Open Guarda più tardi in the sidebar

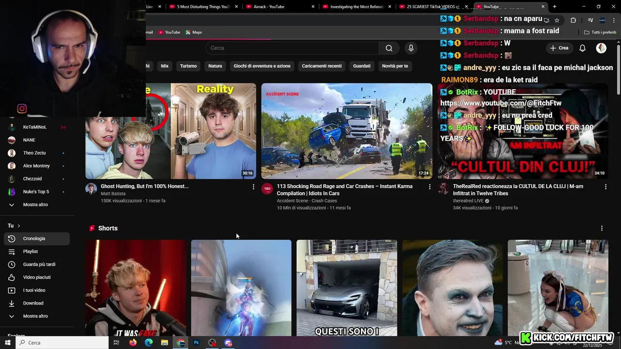click(37, 264)
